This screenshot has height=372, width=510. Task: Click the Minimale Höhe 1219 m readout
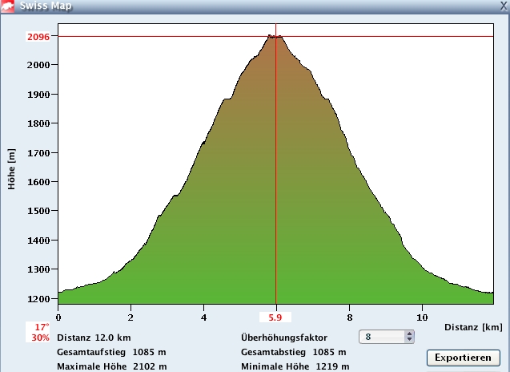click(295, 366)
